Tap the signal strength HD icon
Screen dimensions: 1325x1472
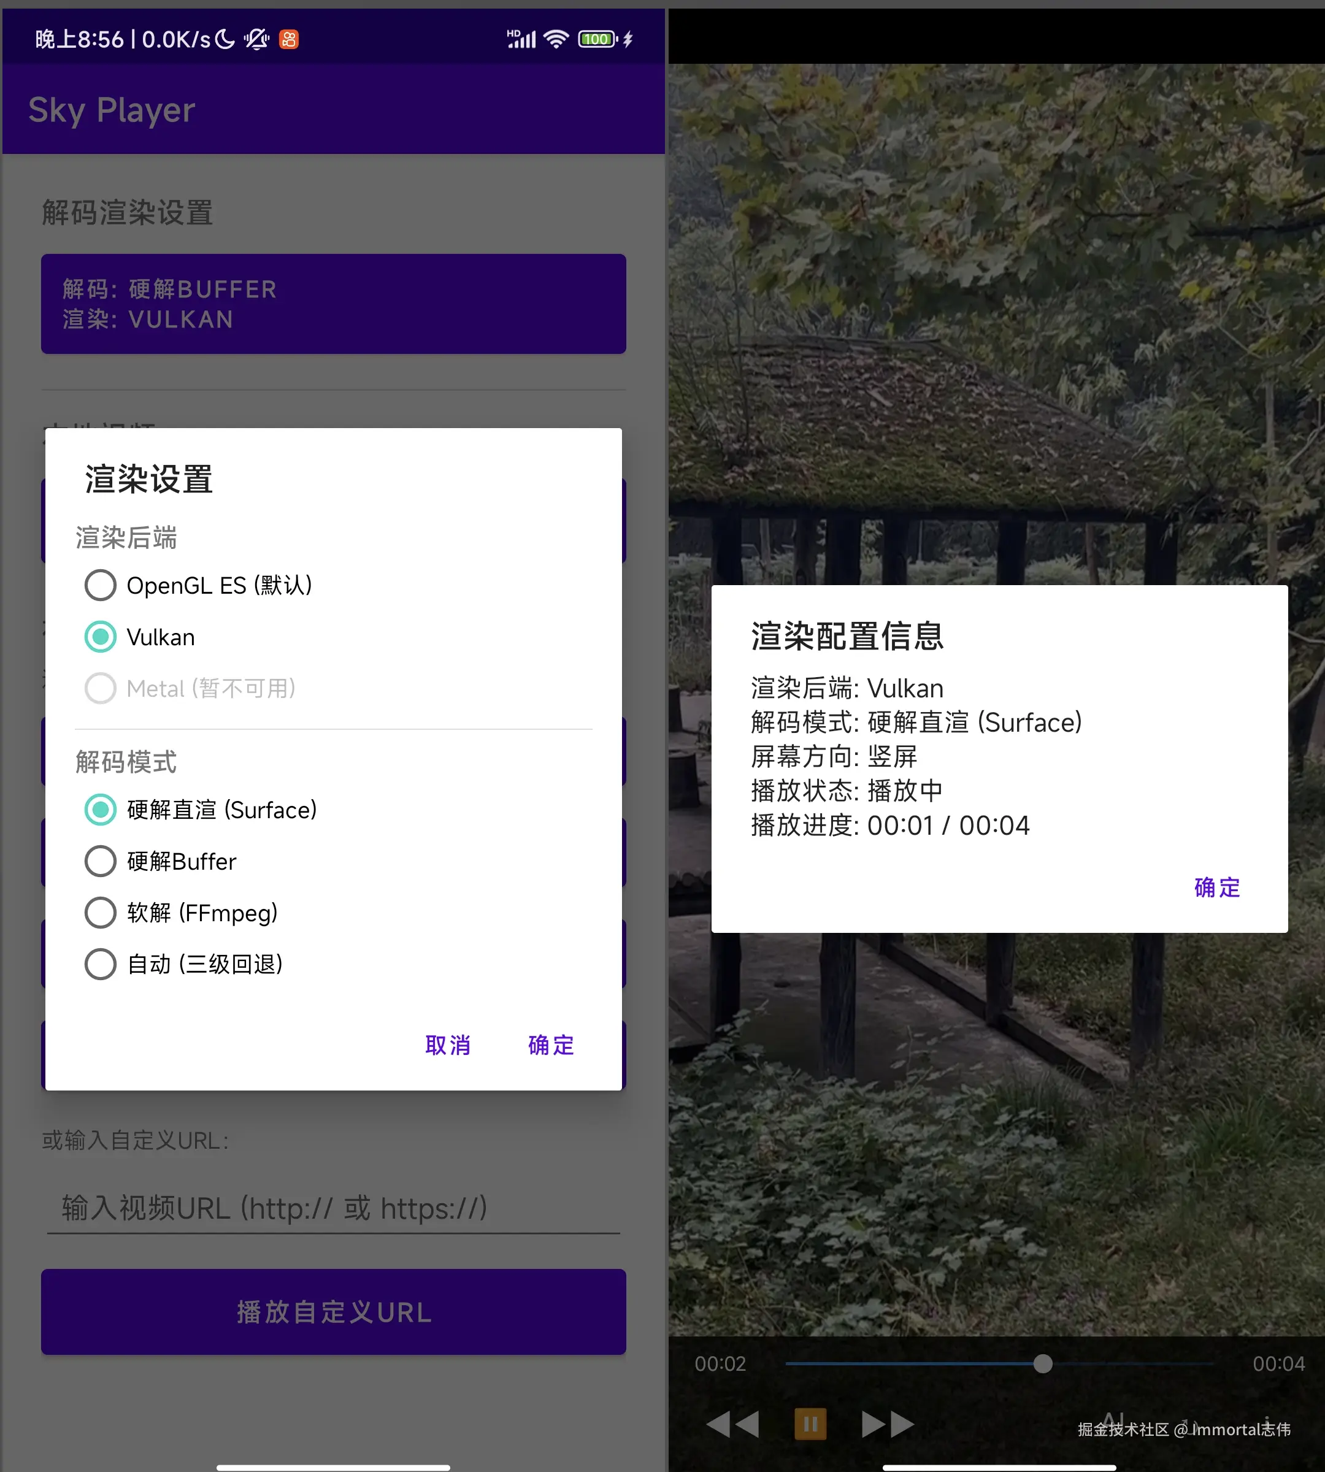click(x=521, y=39)
